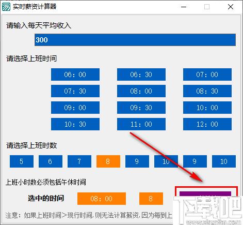The height and width of the screenshot is (225, 243).
Task: Choose 7 working hours
Action: [79, 161]
